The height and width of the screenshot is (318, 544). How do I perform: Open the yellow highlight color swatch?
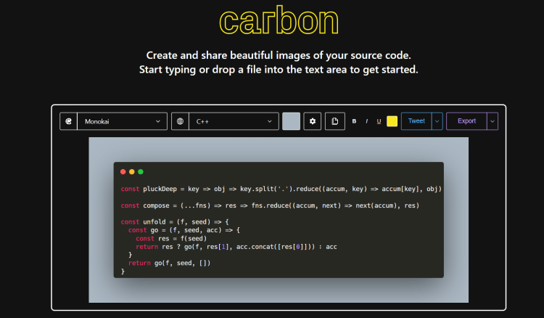click(392, 121)
